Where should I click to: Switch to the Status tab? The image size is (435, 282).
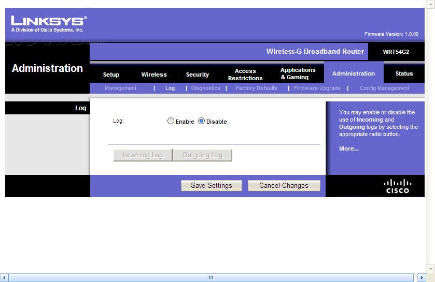[x=404, y=73]
